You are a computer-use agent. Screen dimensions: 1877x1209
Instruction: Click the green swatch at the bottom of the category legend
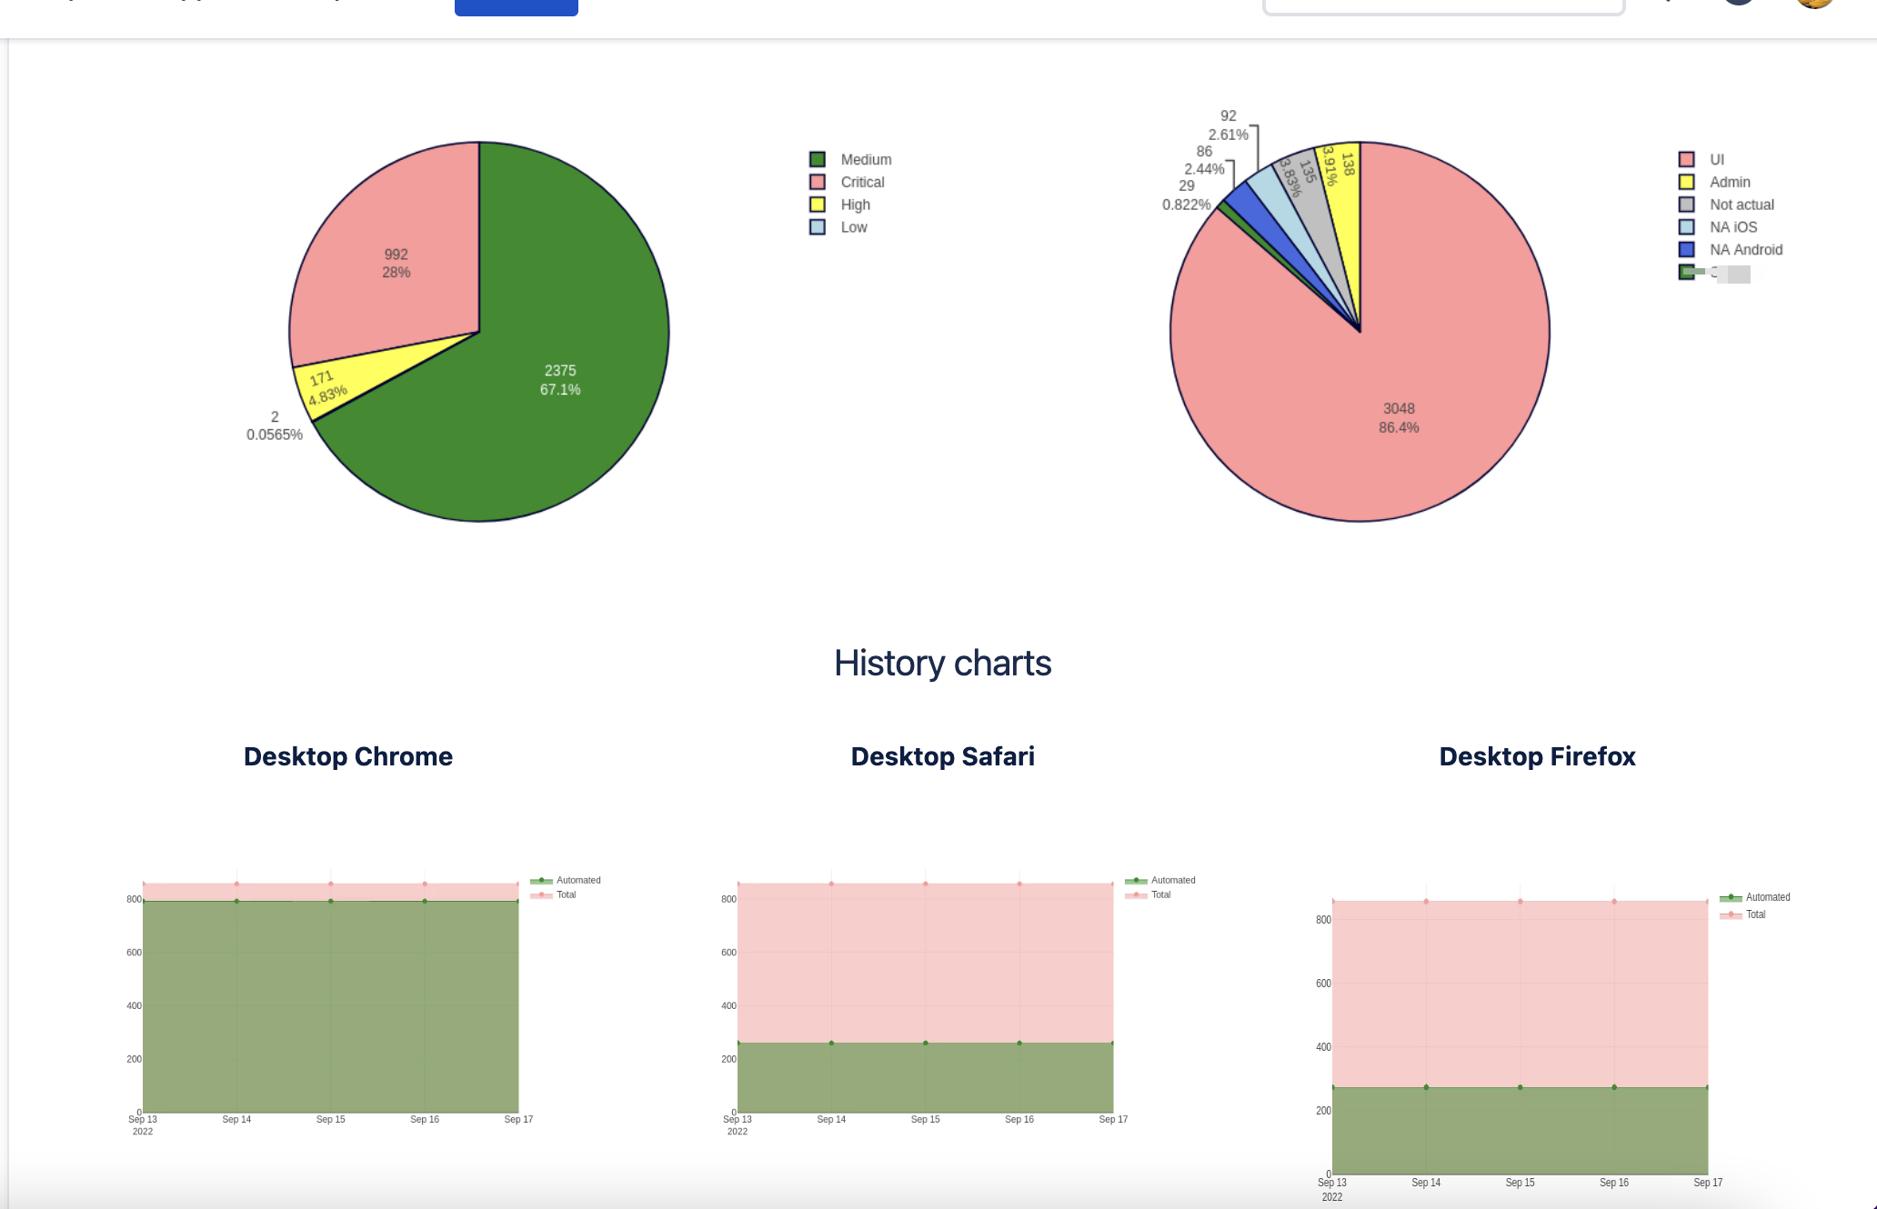(x=1689, y=273)
